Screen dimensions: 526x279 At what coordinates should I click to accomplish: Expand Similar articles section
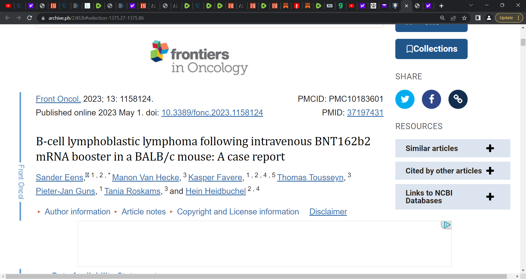tap(453, 148)
